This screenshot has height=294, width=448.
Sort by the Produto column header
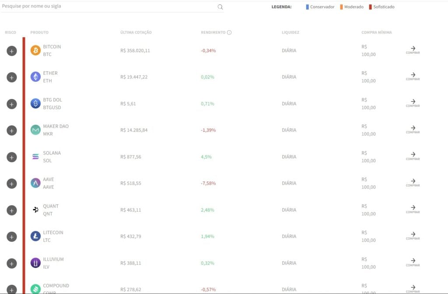click(39, 32)
